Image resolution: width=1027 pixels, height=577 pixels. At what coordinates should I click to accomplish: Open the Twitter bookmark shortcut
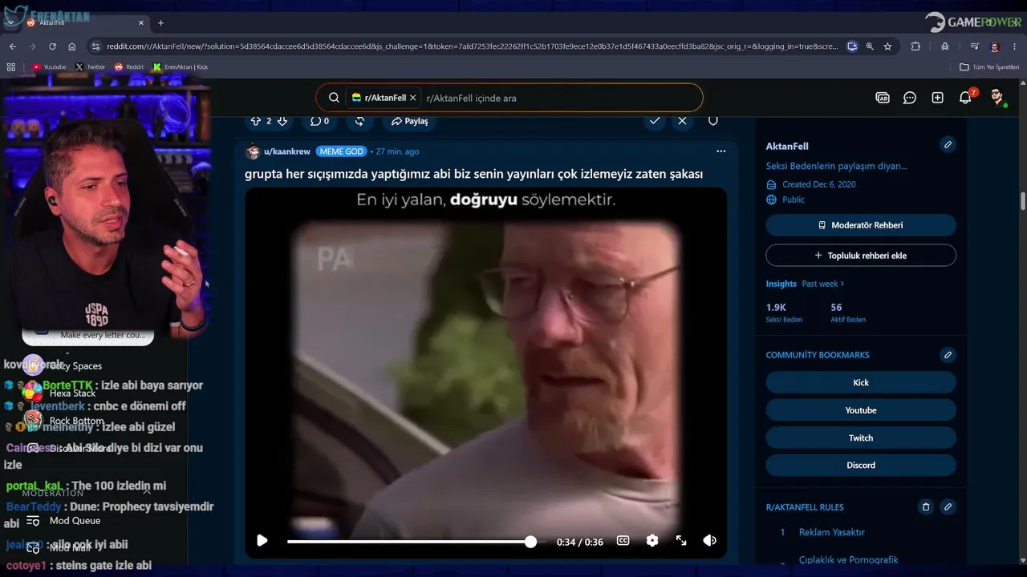[x=91, y=67]
